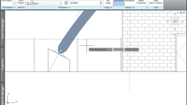Image resolution: width=187 pixels, height=105 pixels.
Task: Click the scale value spinner arrows
Action: [x=101, y=3]
